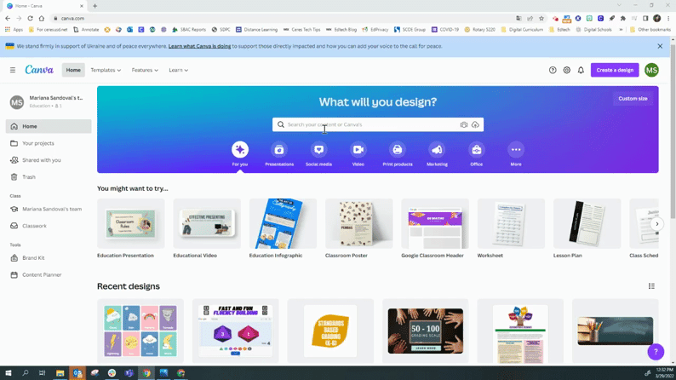676x380 pixels.
Task: Click Custom size button
Action: pyautogui.click(x=633, y=99)
